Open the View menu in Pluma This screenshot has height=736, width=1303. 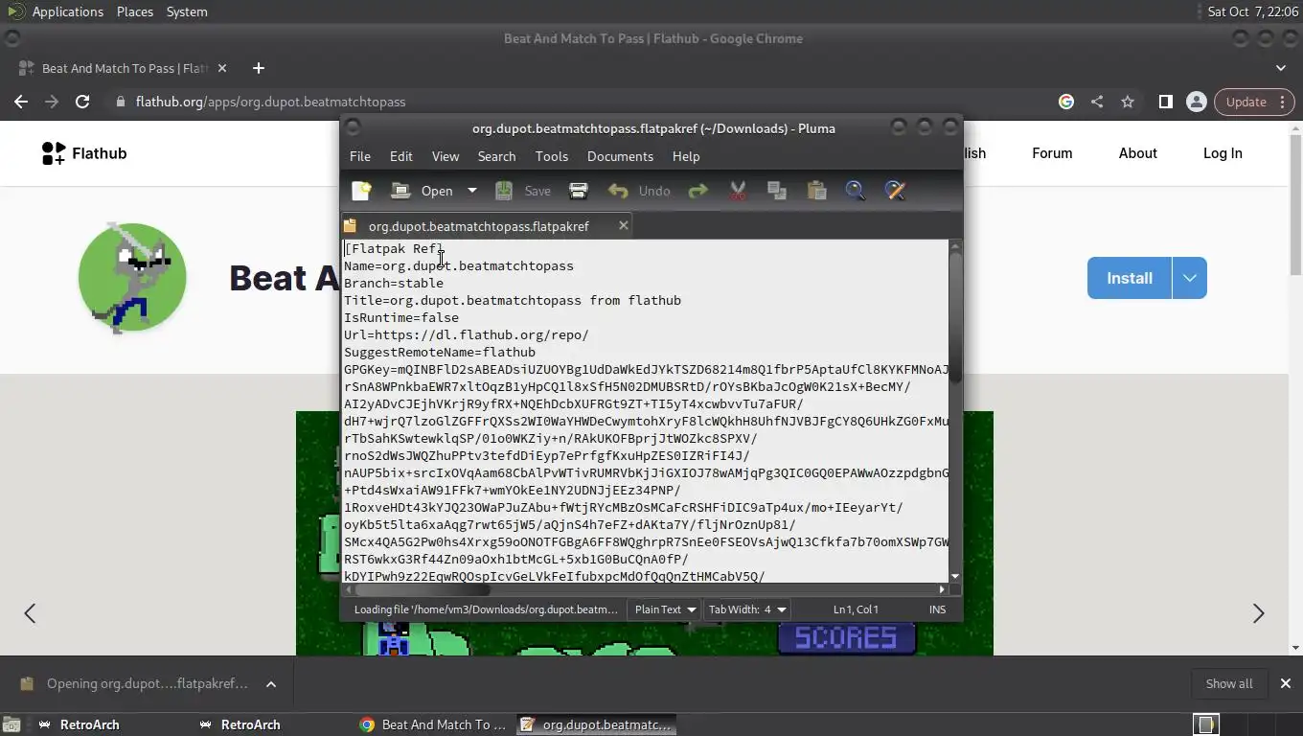(x=446, y=156)
